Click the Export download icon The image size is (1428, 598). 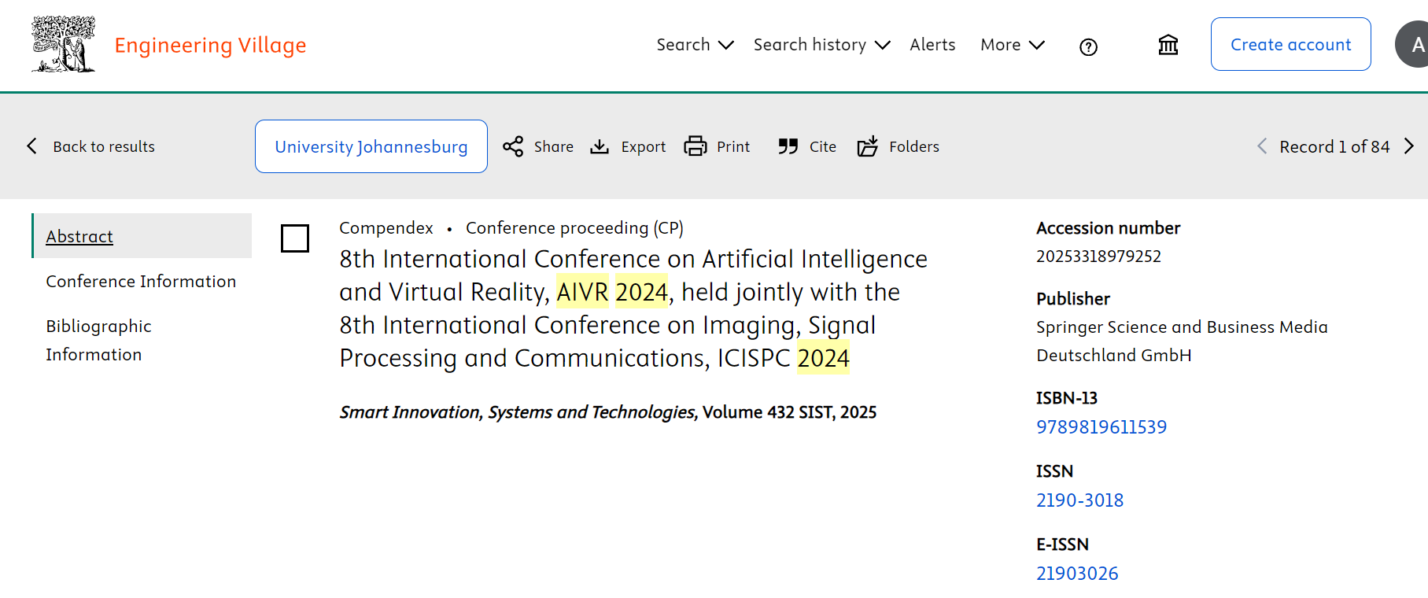point(600,146)
